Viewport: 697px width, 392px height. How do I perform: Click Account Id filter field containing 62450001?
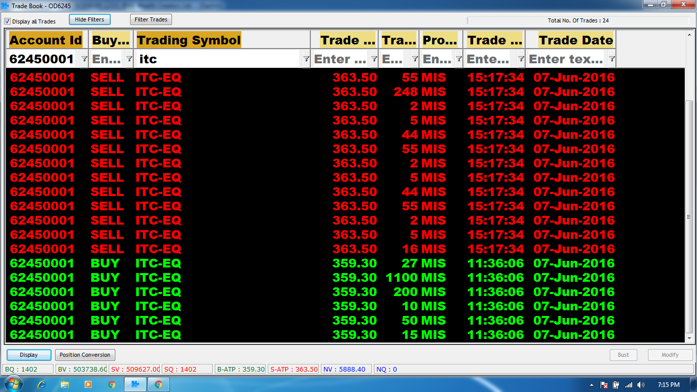[42, 59]
